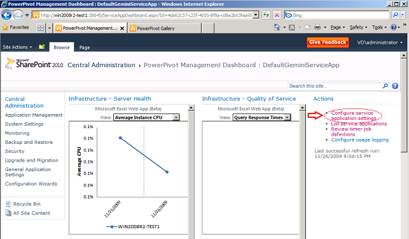
Task: Click the address bar URL field
Action: [x=142, y=15]
